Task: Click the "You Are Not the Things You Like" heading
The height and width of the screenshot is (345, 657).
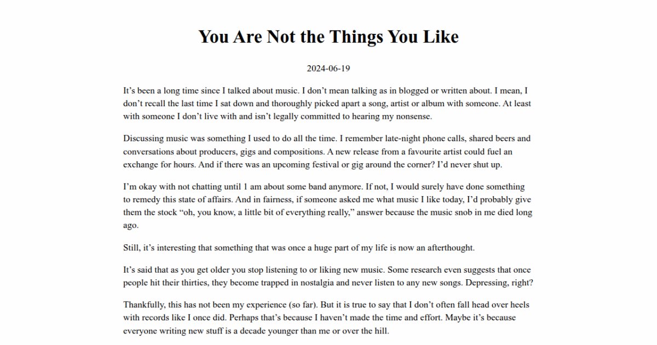Action: pos(328,37)
